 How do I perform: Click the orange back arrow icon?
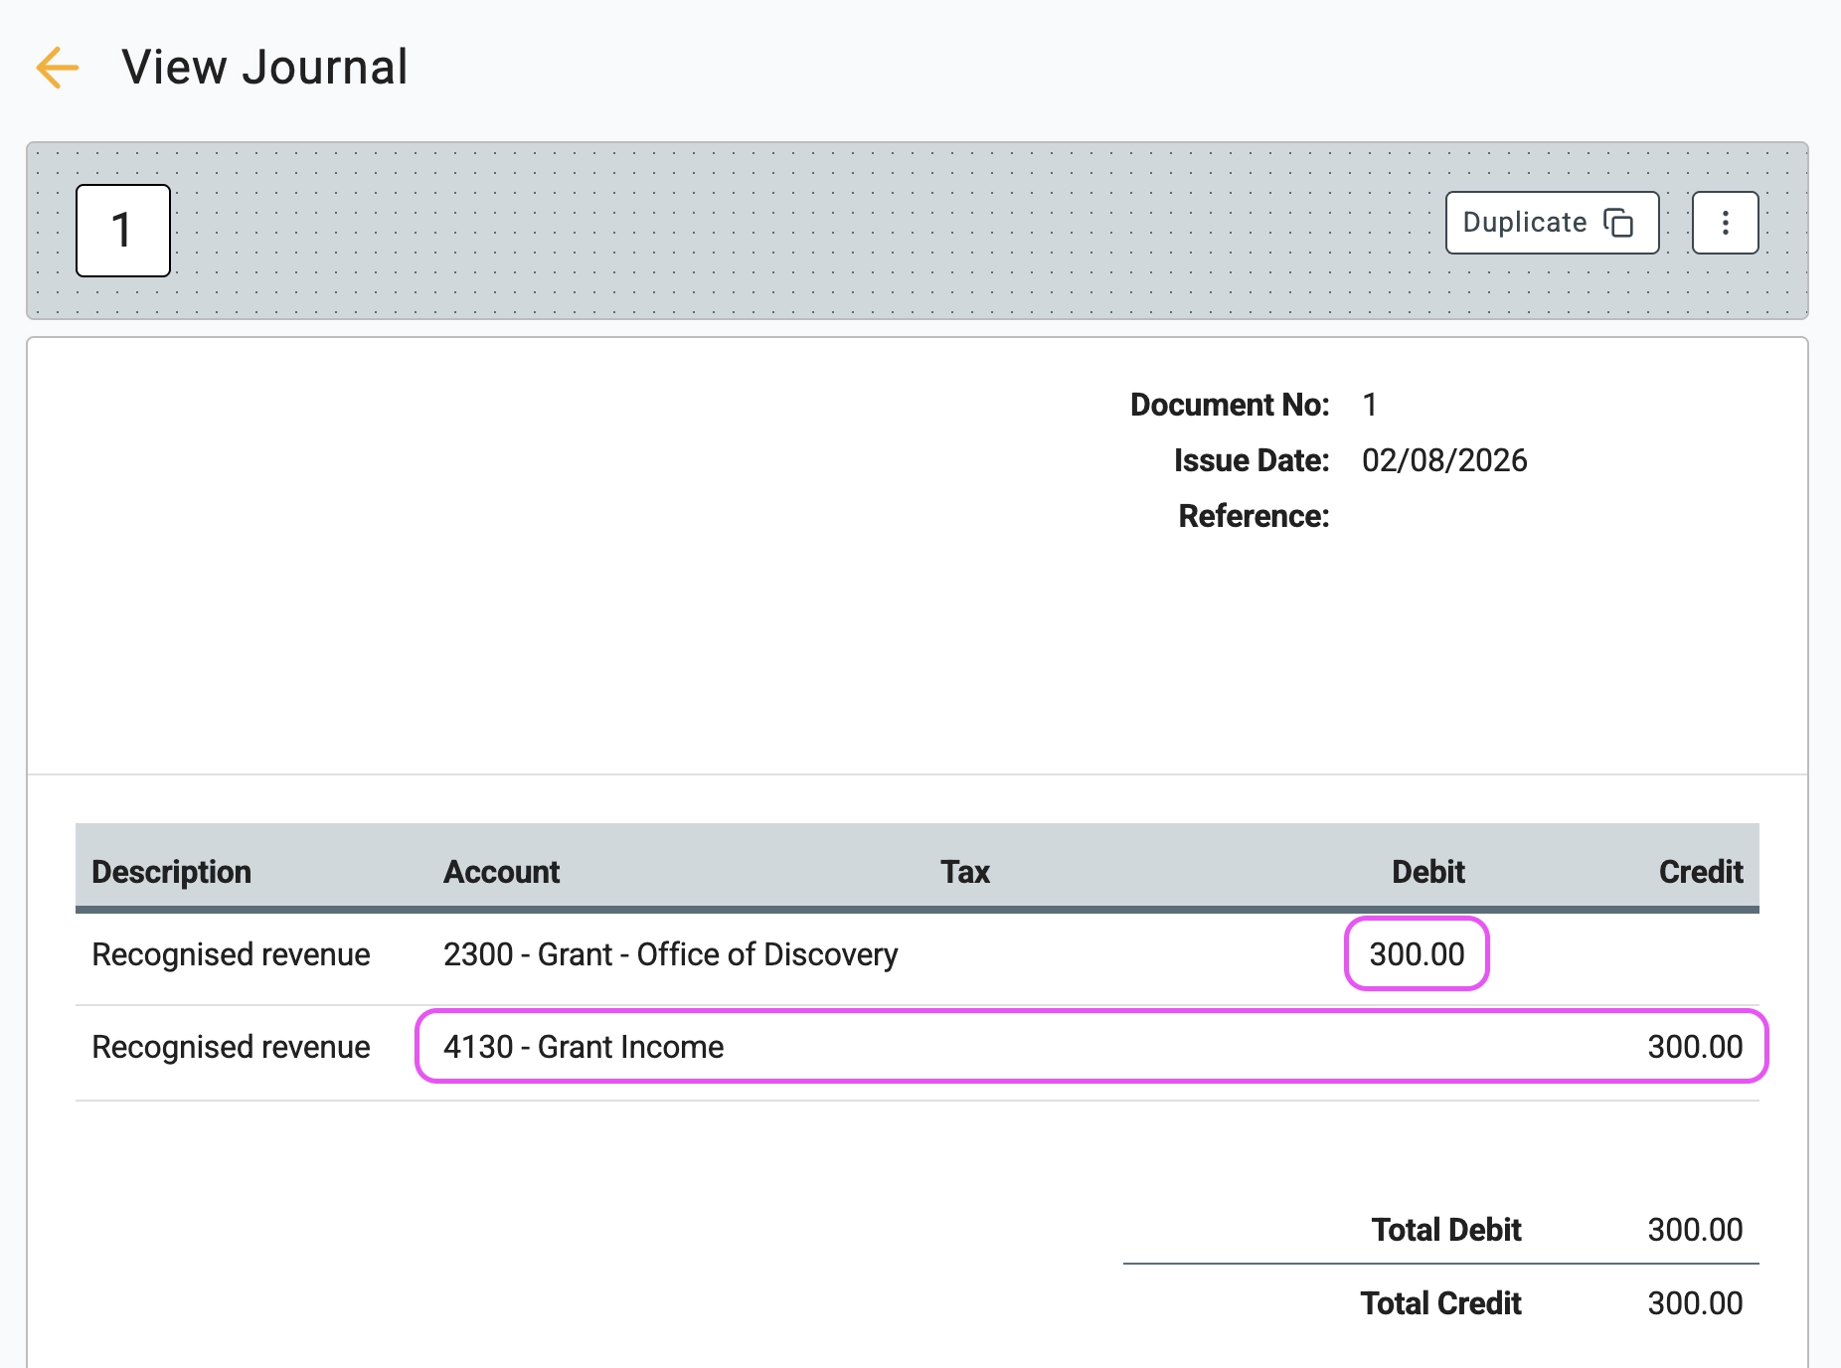pyautogui.click(x=57, y=68)
